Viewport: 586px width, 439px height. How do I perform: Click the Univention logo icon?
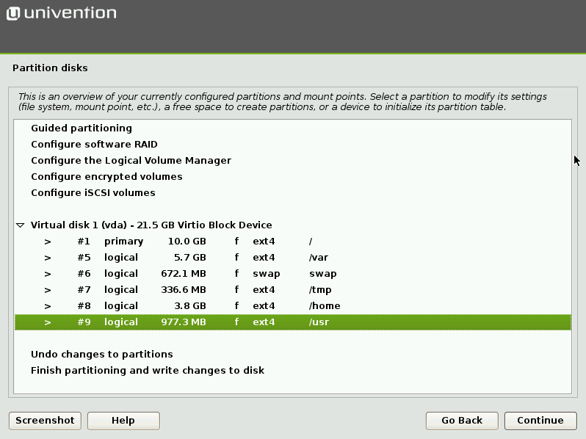(x=13, y=13)
